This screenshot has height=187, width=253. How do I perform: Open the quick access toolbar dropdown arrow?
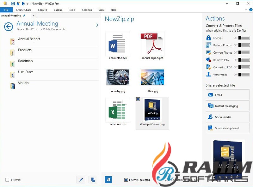tap(28, 4)
